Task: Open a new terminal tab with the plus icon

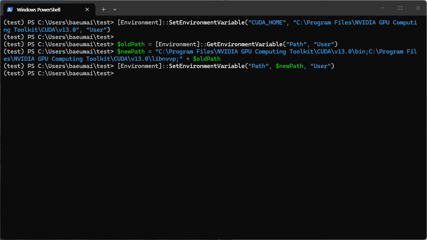Action: pyautogui.click(x=103, y=9)
